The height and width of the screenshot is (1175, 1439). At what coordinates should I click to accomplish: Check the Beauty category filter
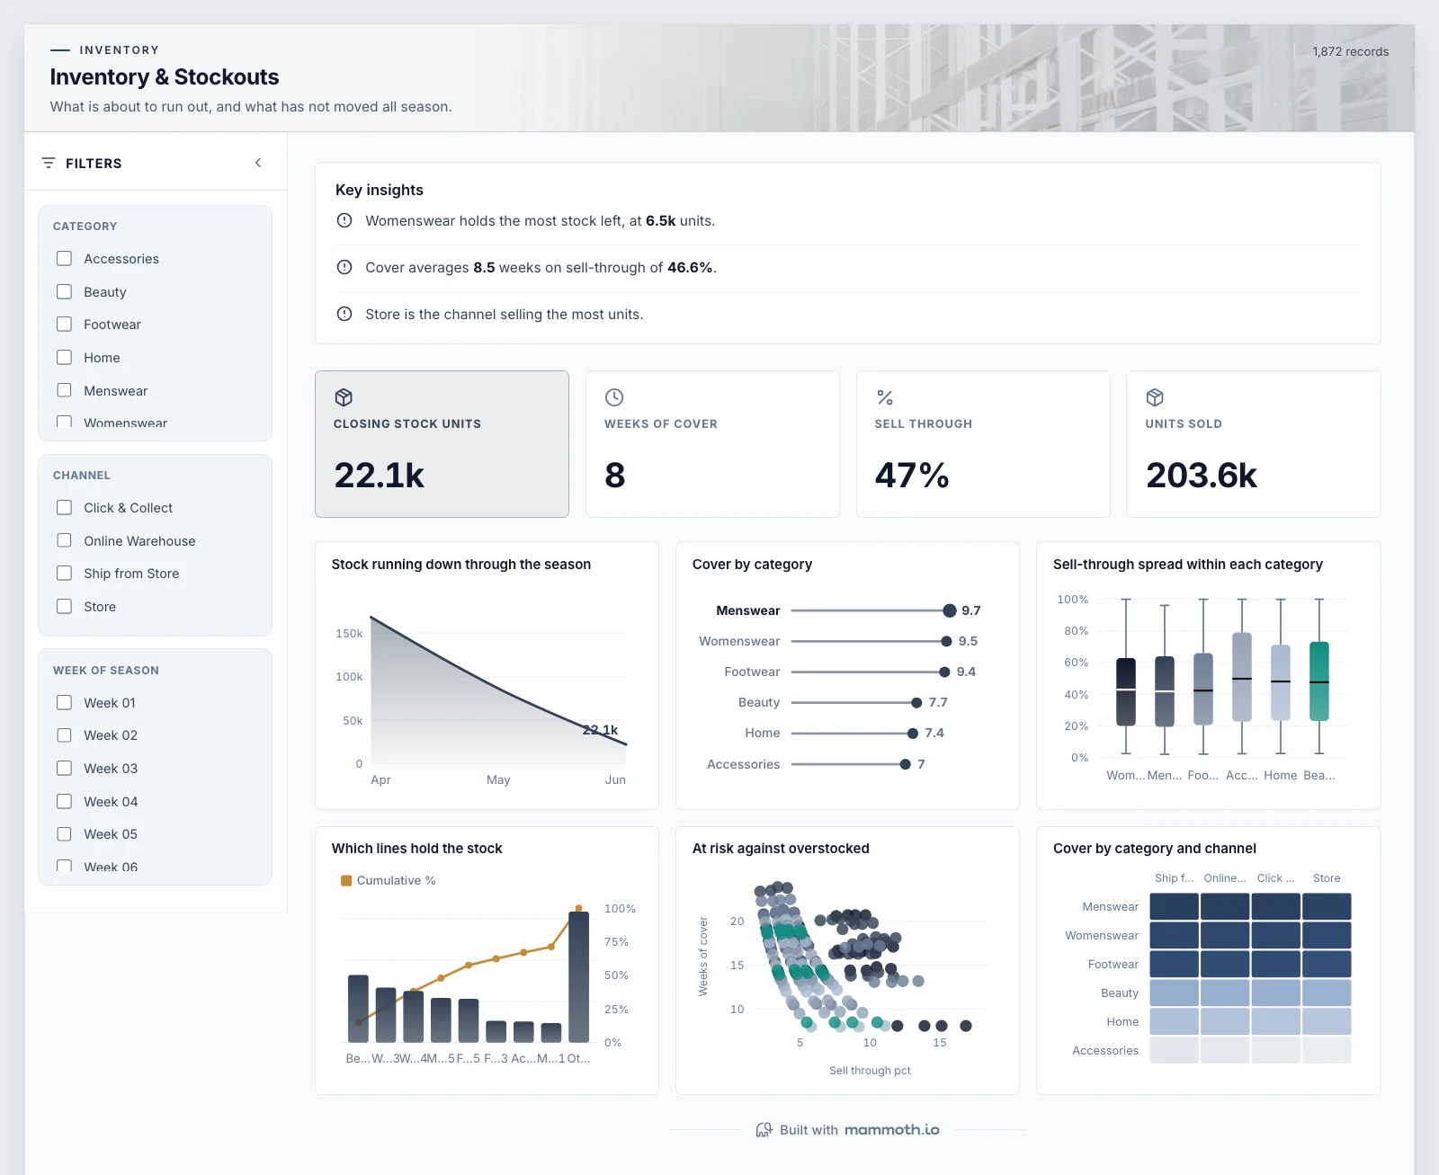click(x=65, y=292)
